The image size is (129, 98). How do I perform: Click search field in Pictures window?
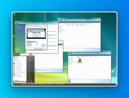click(x=104, y=53)
